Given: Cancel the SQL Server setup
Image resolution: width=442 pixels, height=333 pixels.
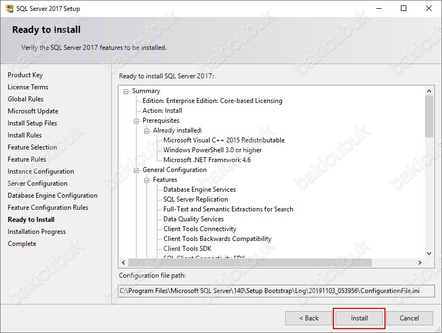Looking at the screenshot, I should click(x=409, y=318).
